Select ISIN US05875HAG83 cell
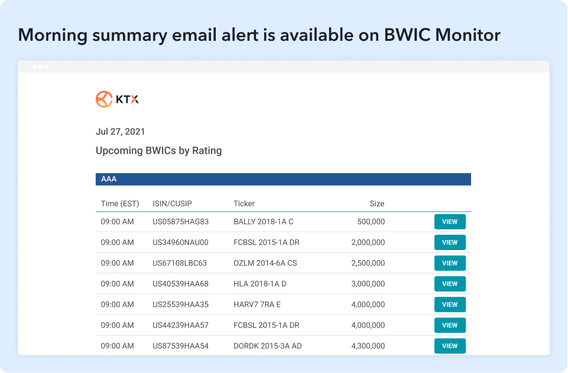 pyautogui.click(x=180, y=222)
